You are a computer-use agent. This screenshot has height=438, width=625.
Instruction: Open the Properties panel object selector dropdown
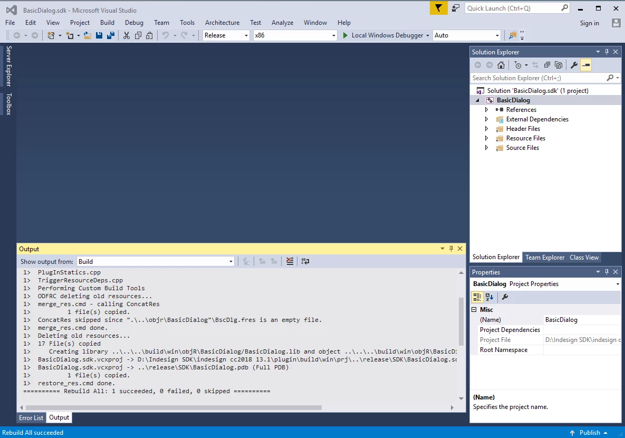[618, 284]
